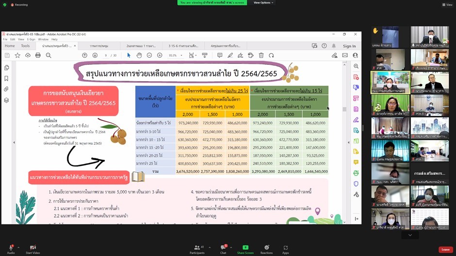Open the Share link icon in Acrobat toolbar
Screen dimensions: 456x256
coord(334,55)
